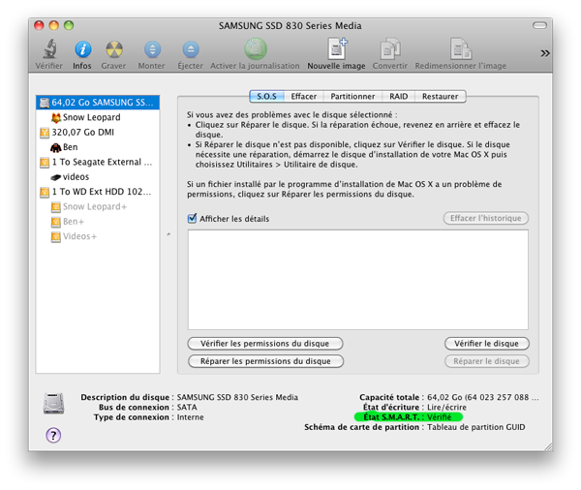Click the 320,07 Go DMI disk icon

point(45,133)
